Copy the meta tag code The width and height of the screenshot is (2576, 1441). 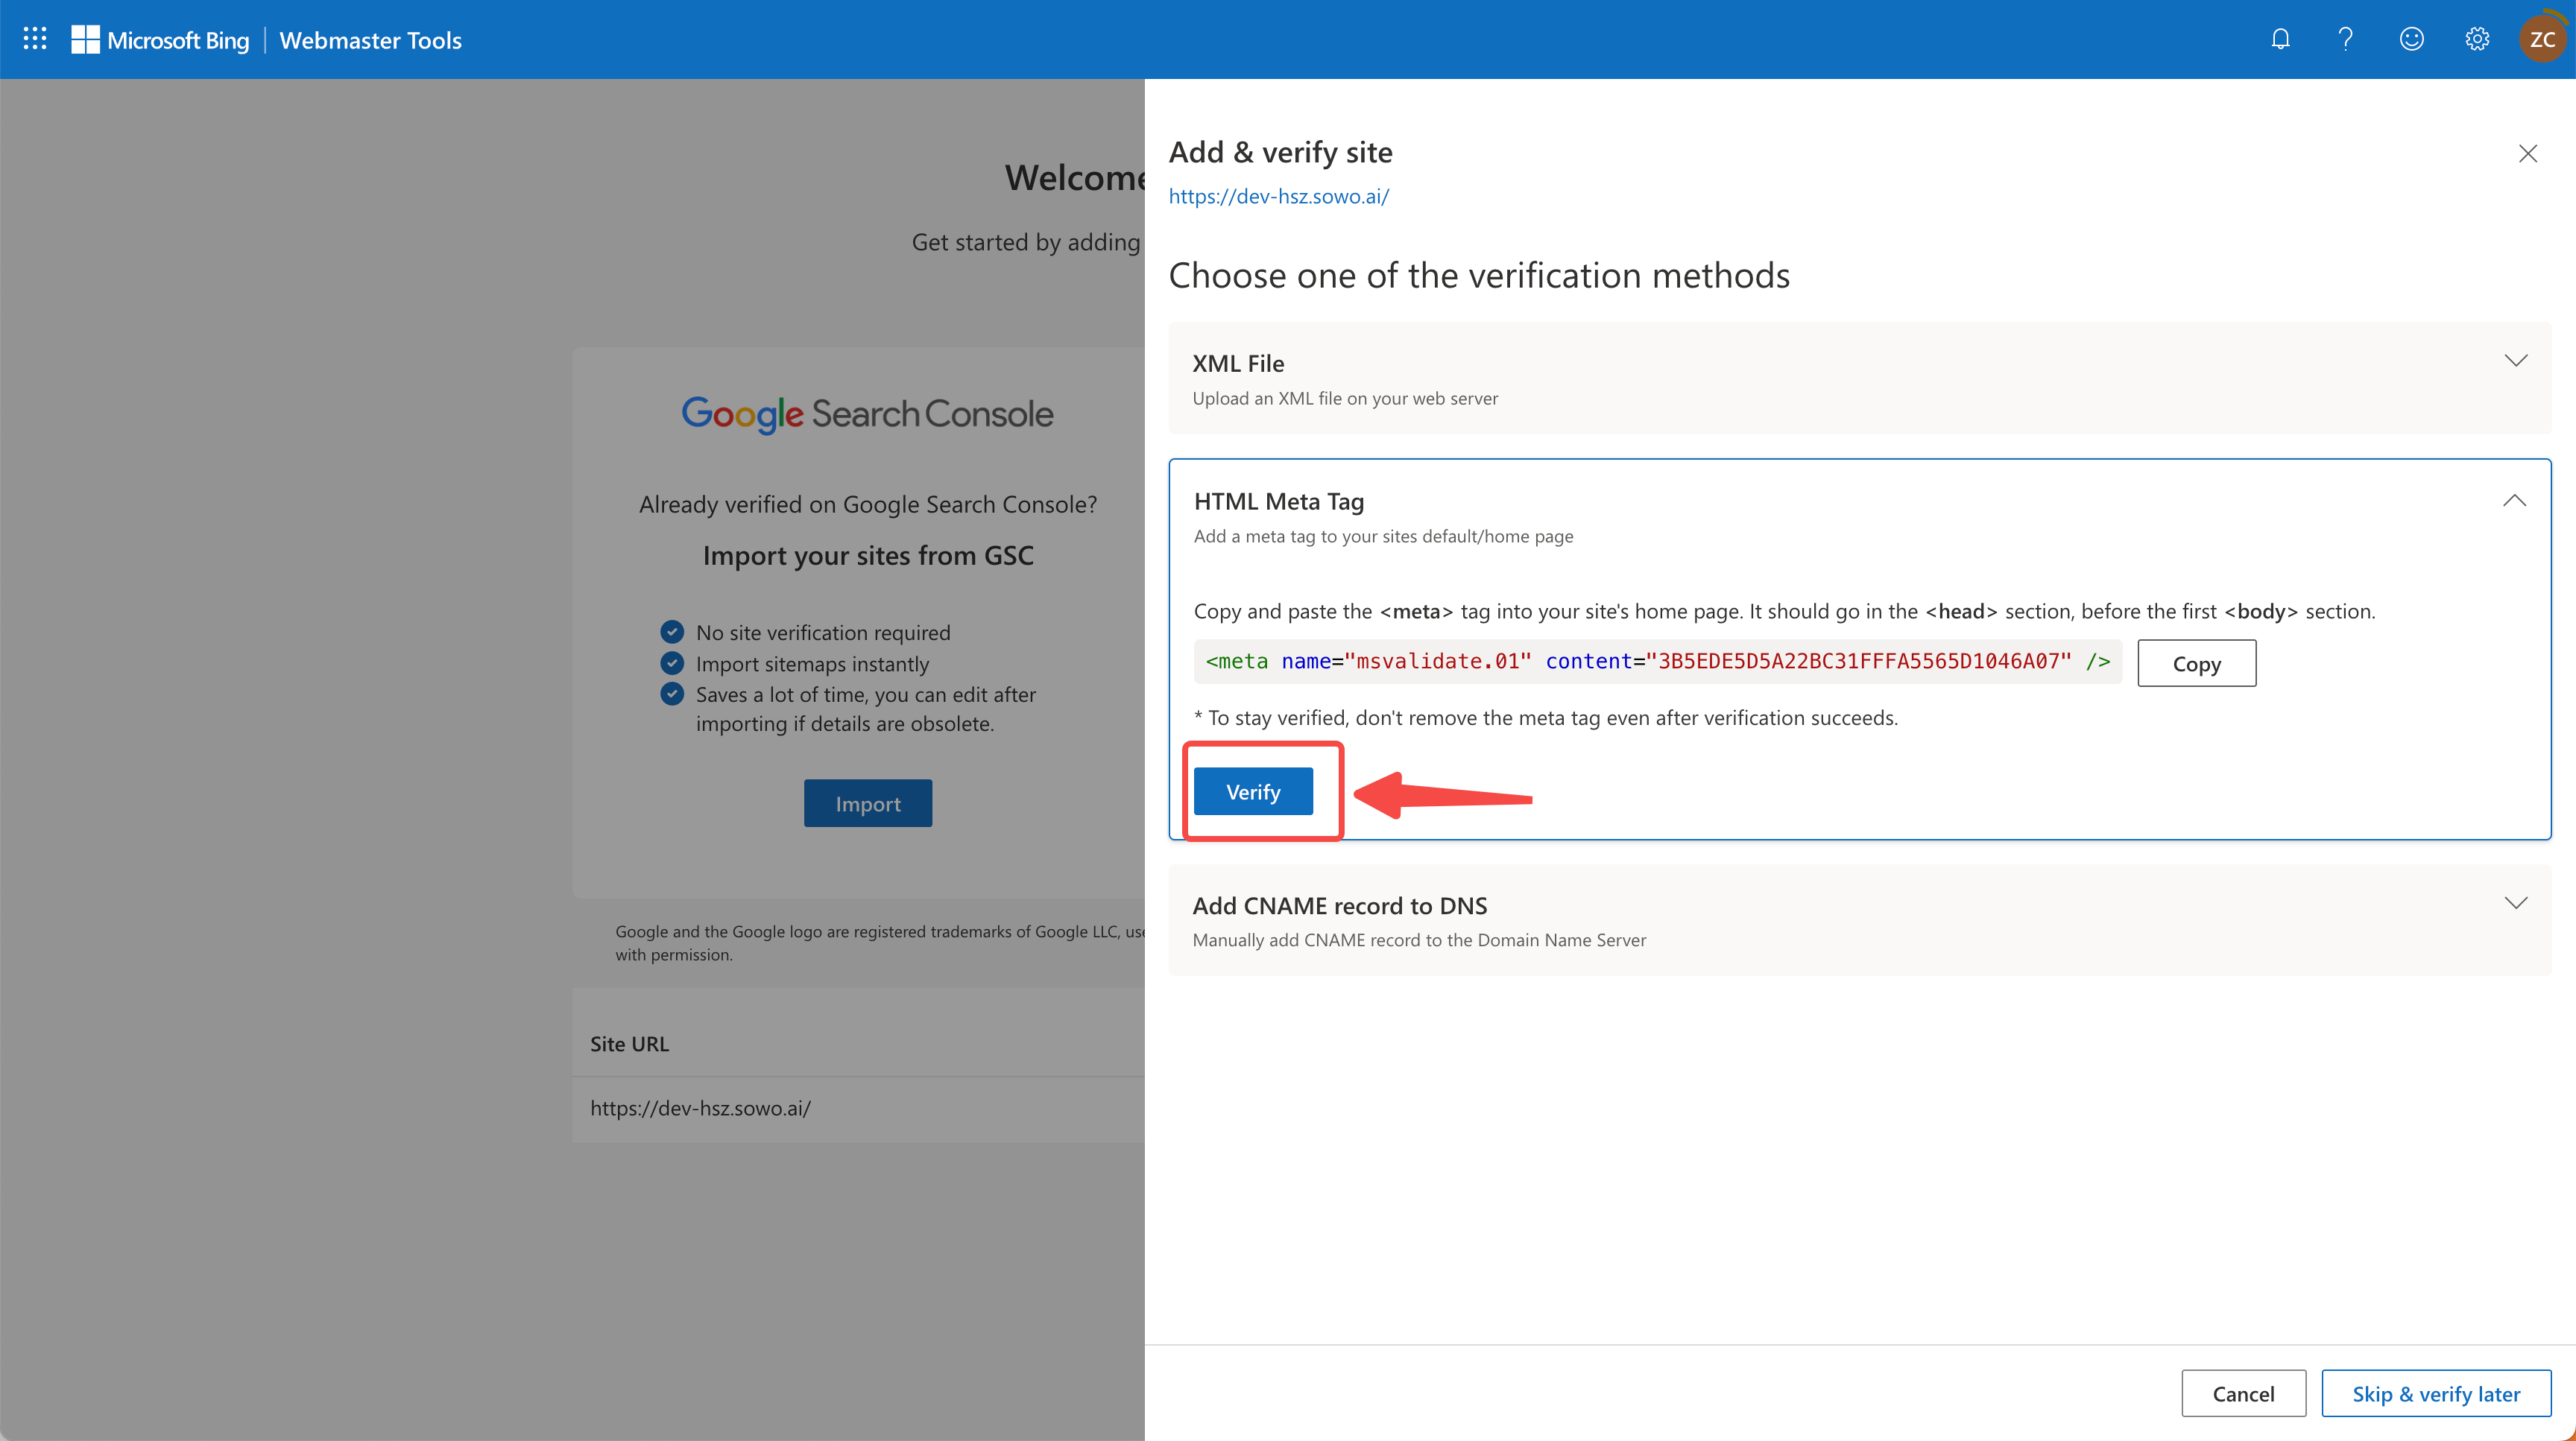point(2196,664)
